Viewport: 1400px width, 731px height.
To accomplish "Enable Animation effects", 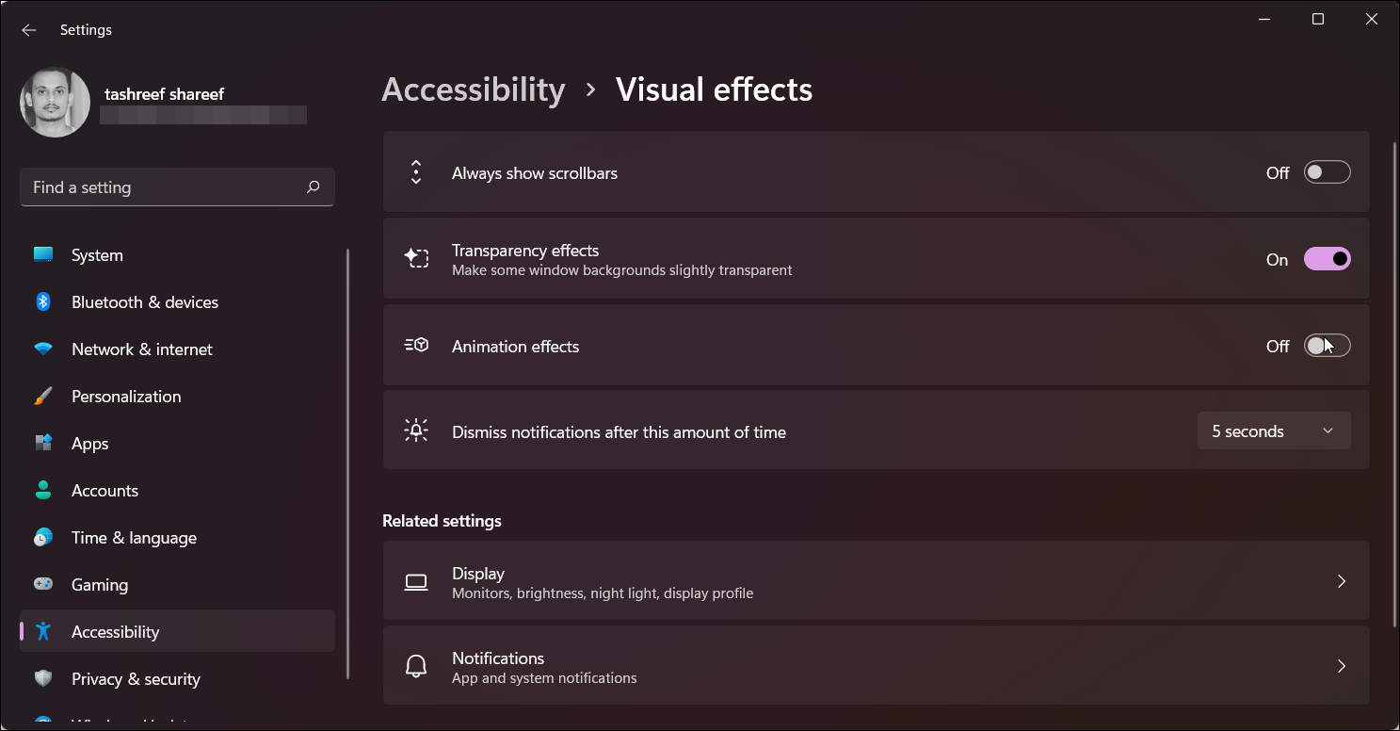I will pos(1327,345).
